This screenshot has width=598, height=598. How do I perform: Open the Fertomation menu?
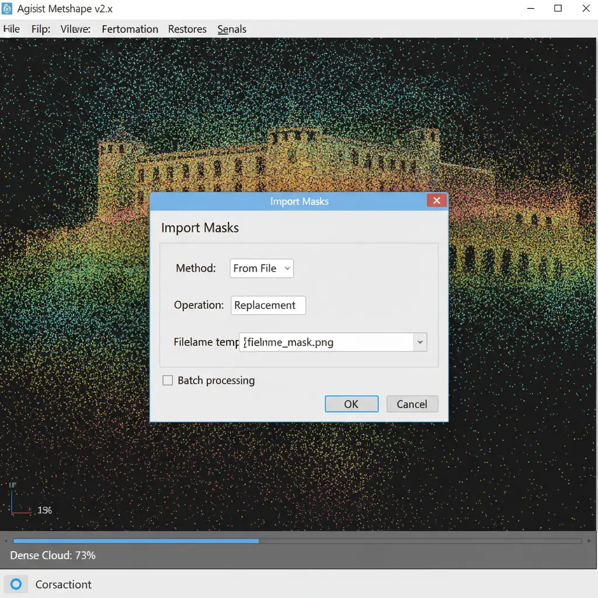130,29
